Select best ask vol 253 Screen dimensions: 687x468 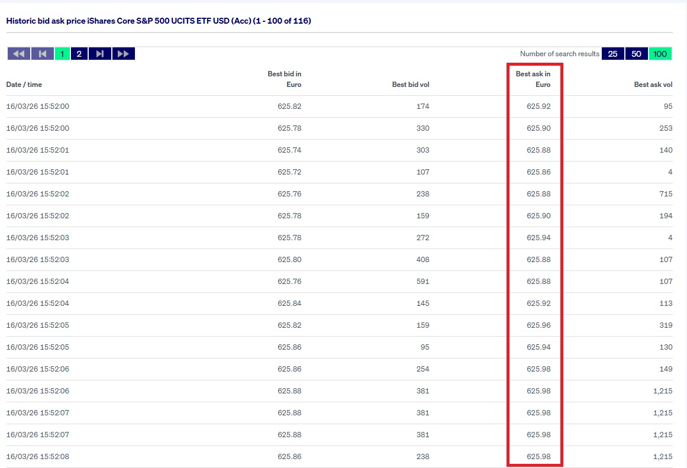[x=666, y=128]
